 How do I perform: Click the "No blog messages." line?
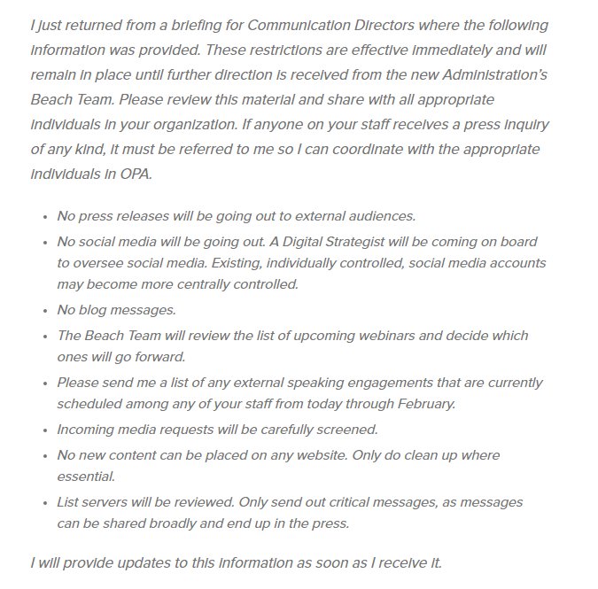coord(116,310)
